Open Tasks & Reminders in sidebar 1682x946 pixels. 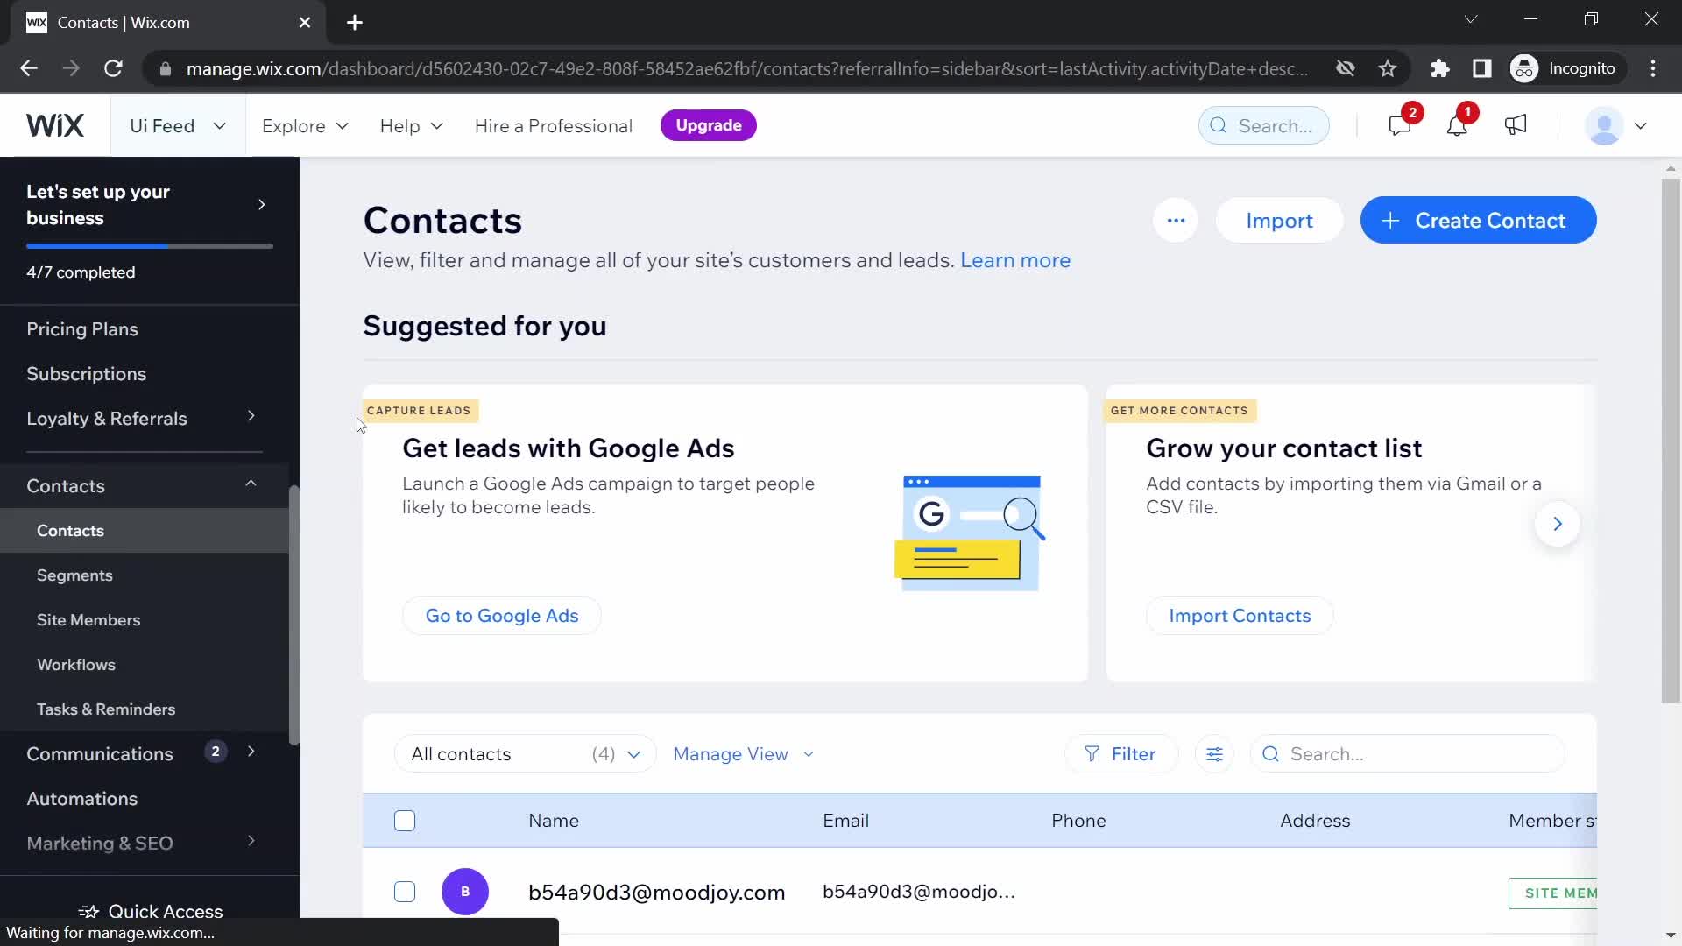(x=106, y=709)
